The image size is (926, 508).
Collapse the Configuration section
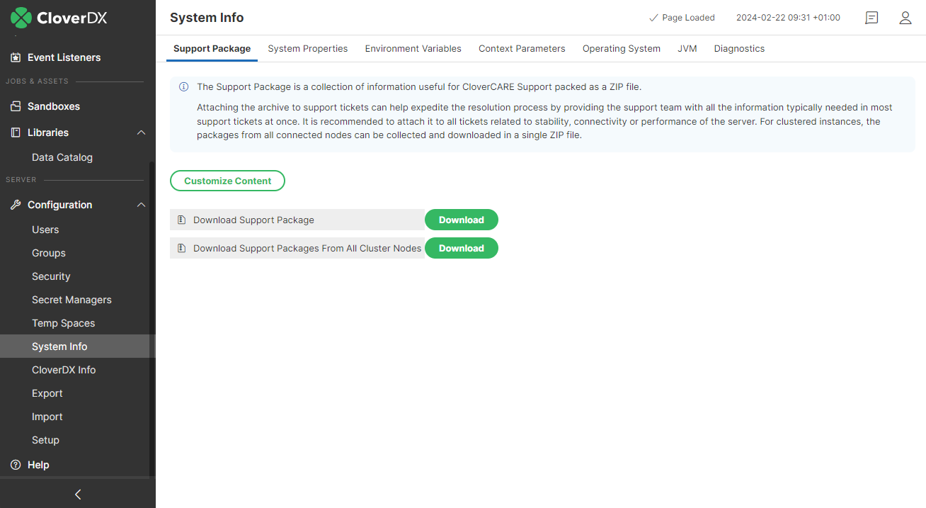coord(141,205)
